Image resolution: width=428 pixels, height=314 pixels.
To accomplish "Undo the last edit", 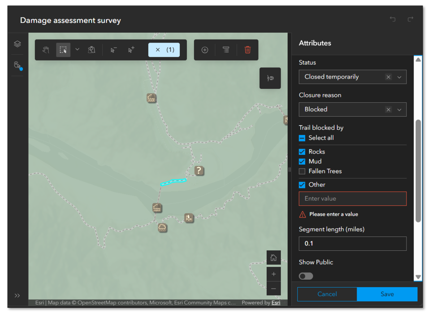I will 393,19.
